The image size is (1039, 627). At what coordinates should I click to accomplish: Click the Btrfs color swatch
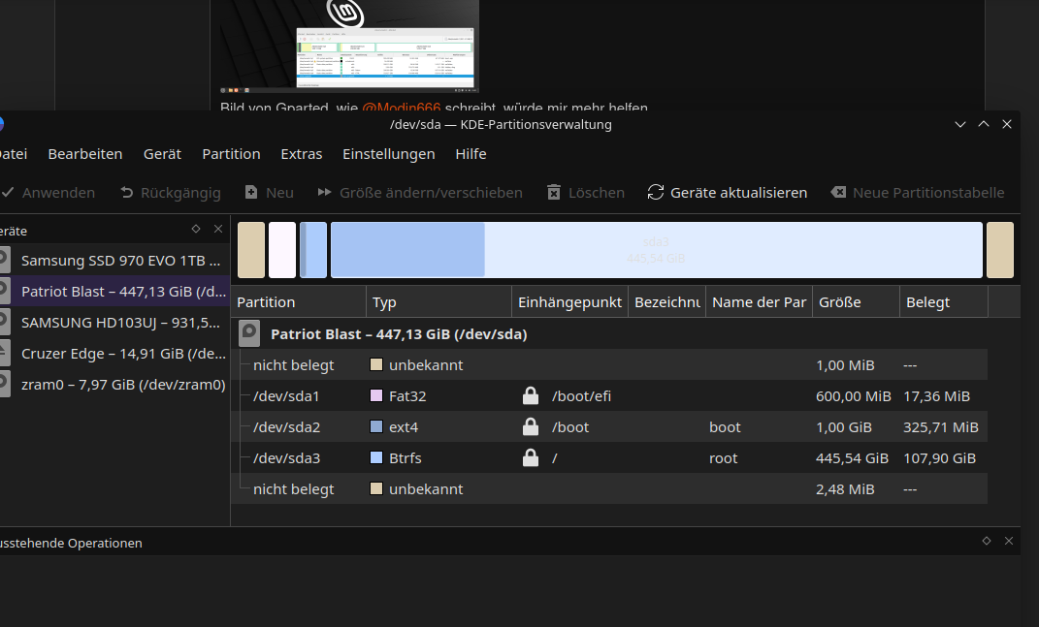click(x=376, y=457)
